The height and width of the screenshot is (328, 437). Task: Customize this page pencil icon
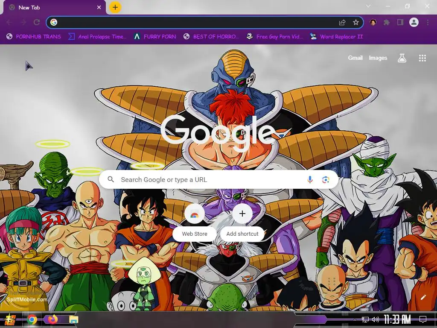click(x=423, y=297)
